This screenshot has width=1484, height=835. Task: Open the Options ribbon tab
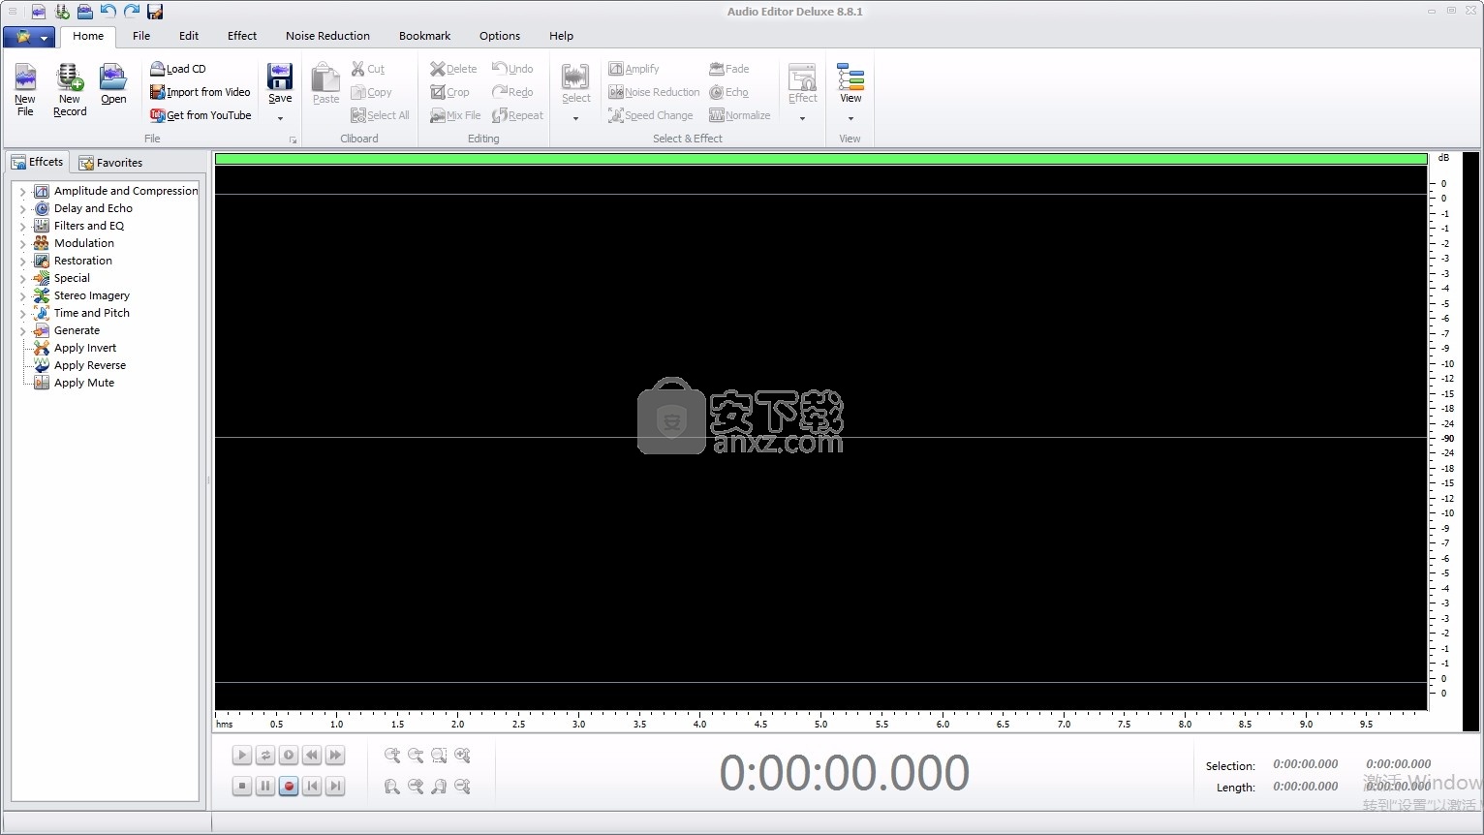click(500, 36)
